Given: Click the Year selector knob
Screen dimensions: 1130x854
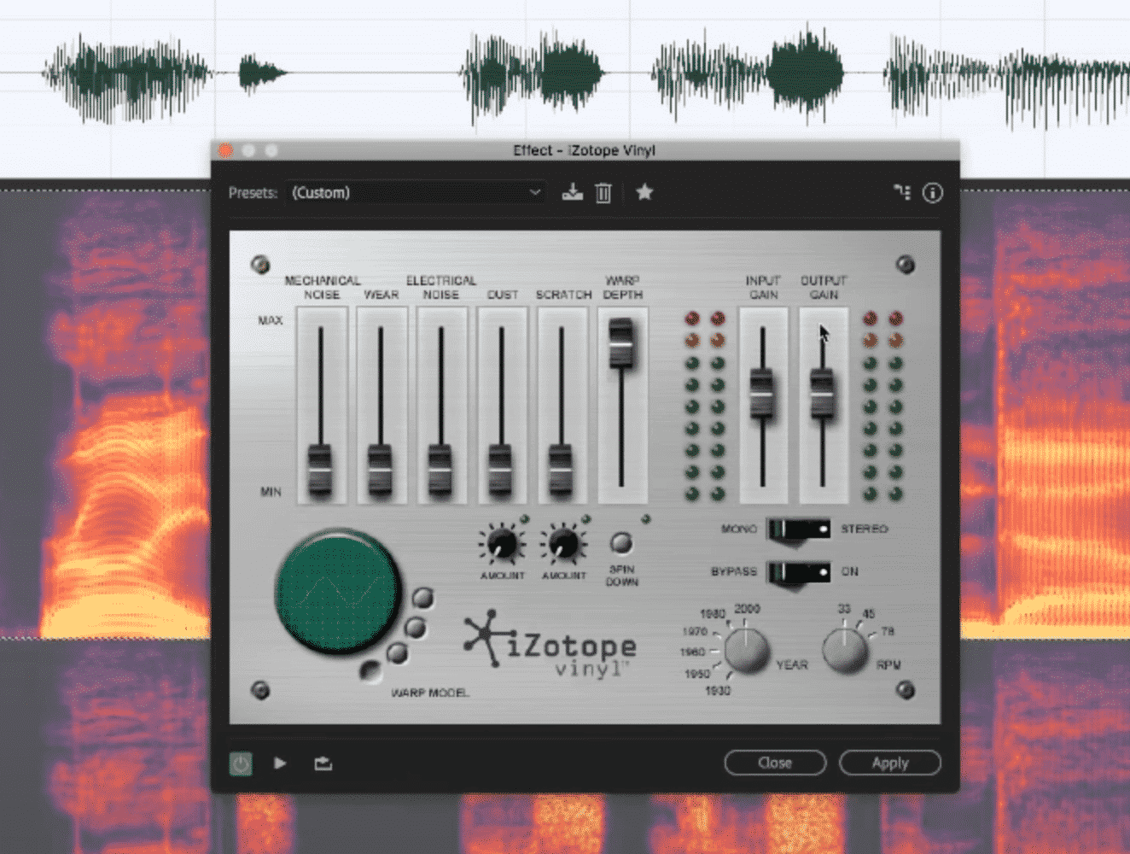Looking at the screenshot, I should tap(747, 652).
